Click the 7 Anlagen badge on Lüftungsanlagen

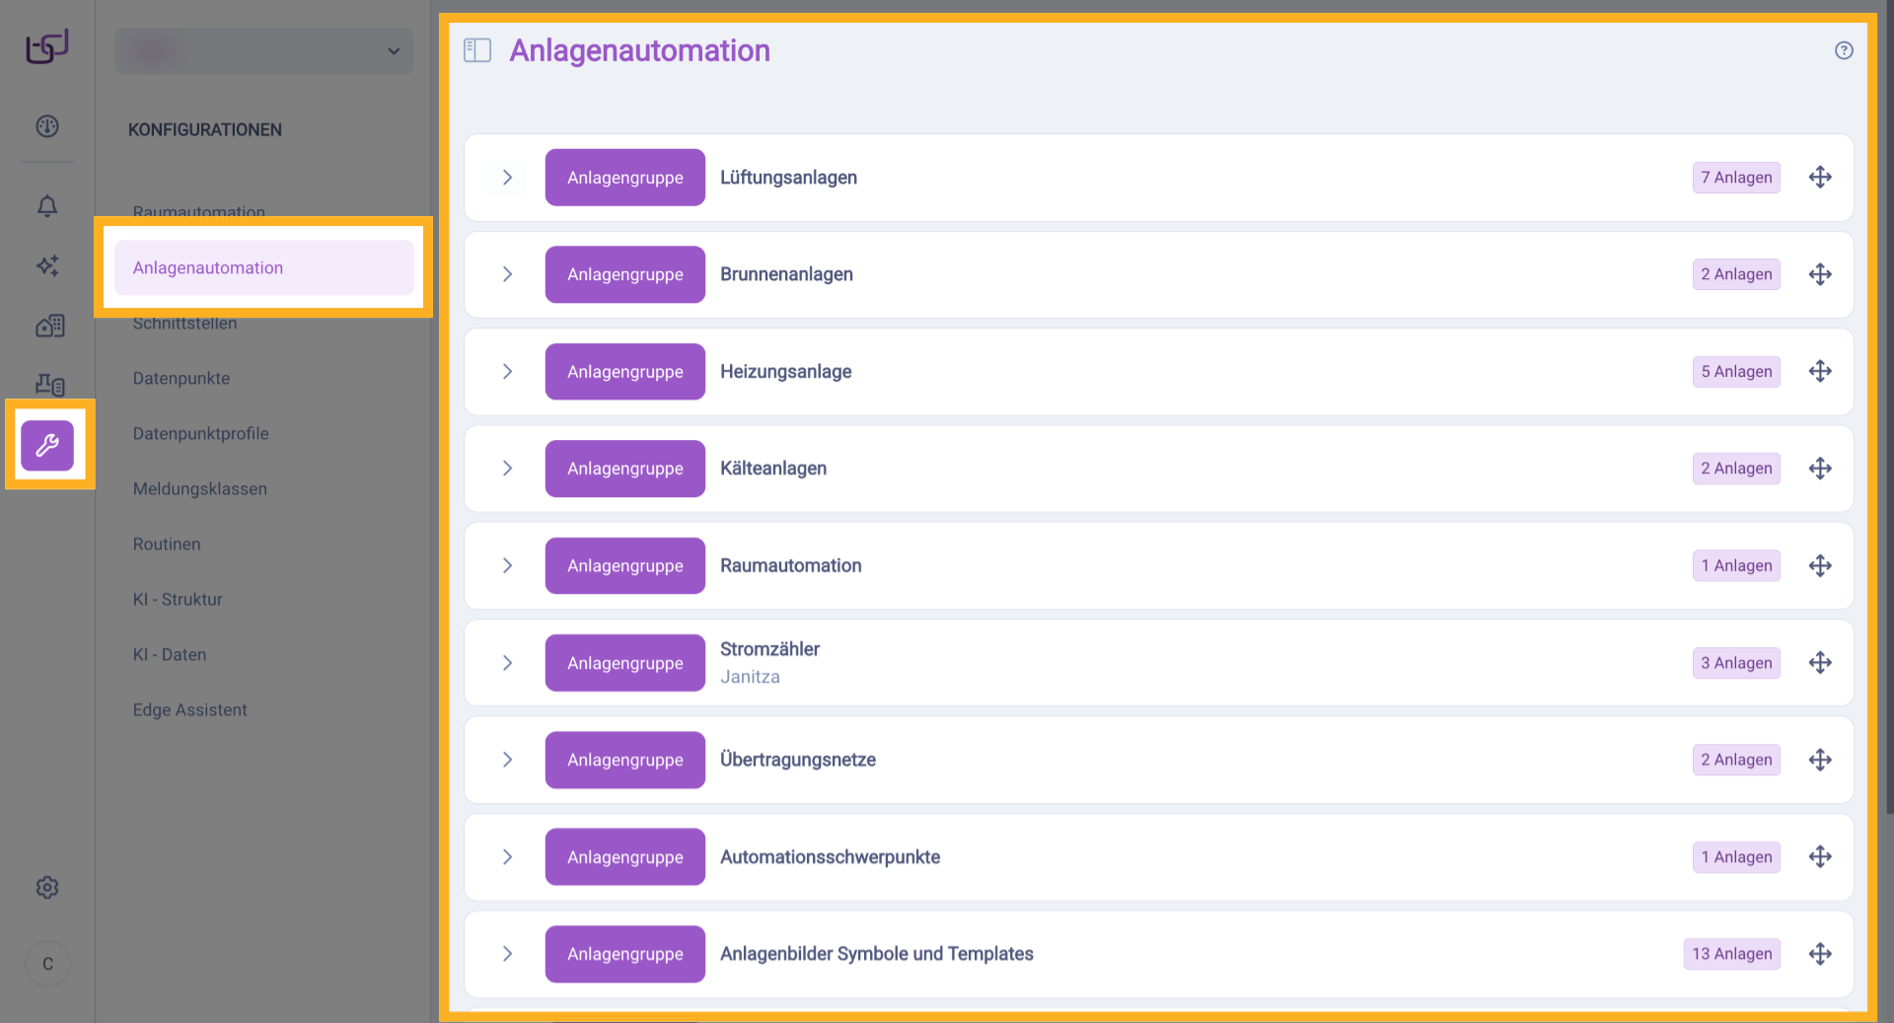coord(1735,178)
